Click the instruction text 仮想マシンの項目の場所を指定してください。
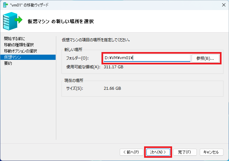Viewport: 229px width, 161px height. click(96, 40)
